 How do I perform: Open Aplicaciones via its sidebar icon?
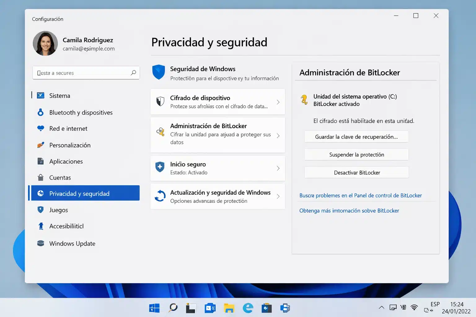(41, 161)
